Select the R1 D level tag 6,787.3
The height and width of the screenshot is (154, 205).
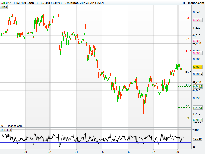198,53
